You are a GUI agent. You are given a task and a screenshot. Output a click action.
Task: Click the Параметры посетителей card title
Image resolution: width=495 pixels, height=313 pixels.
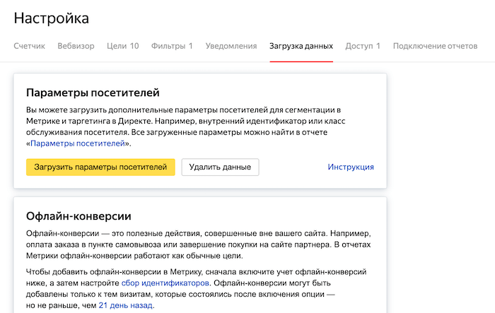(93, 93)
